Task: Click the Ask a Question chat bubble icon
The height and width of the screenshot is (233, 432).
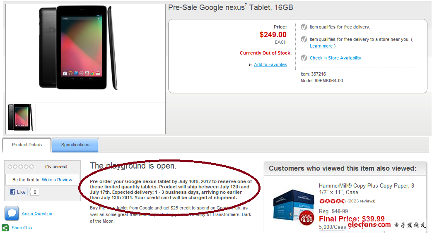Action: click(x=12, y=213)
